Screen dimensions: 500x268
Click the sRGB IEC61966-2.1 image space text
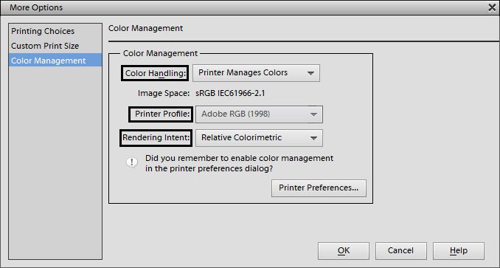coord(230,94)
